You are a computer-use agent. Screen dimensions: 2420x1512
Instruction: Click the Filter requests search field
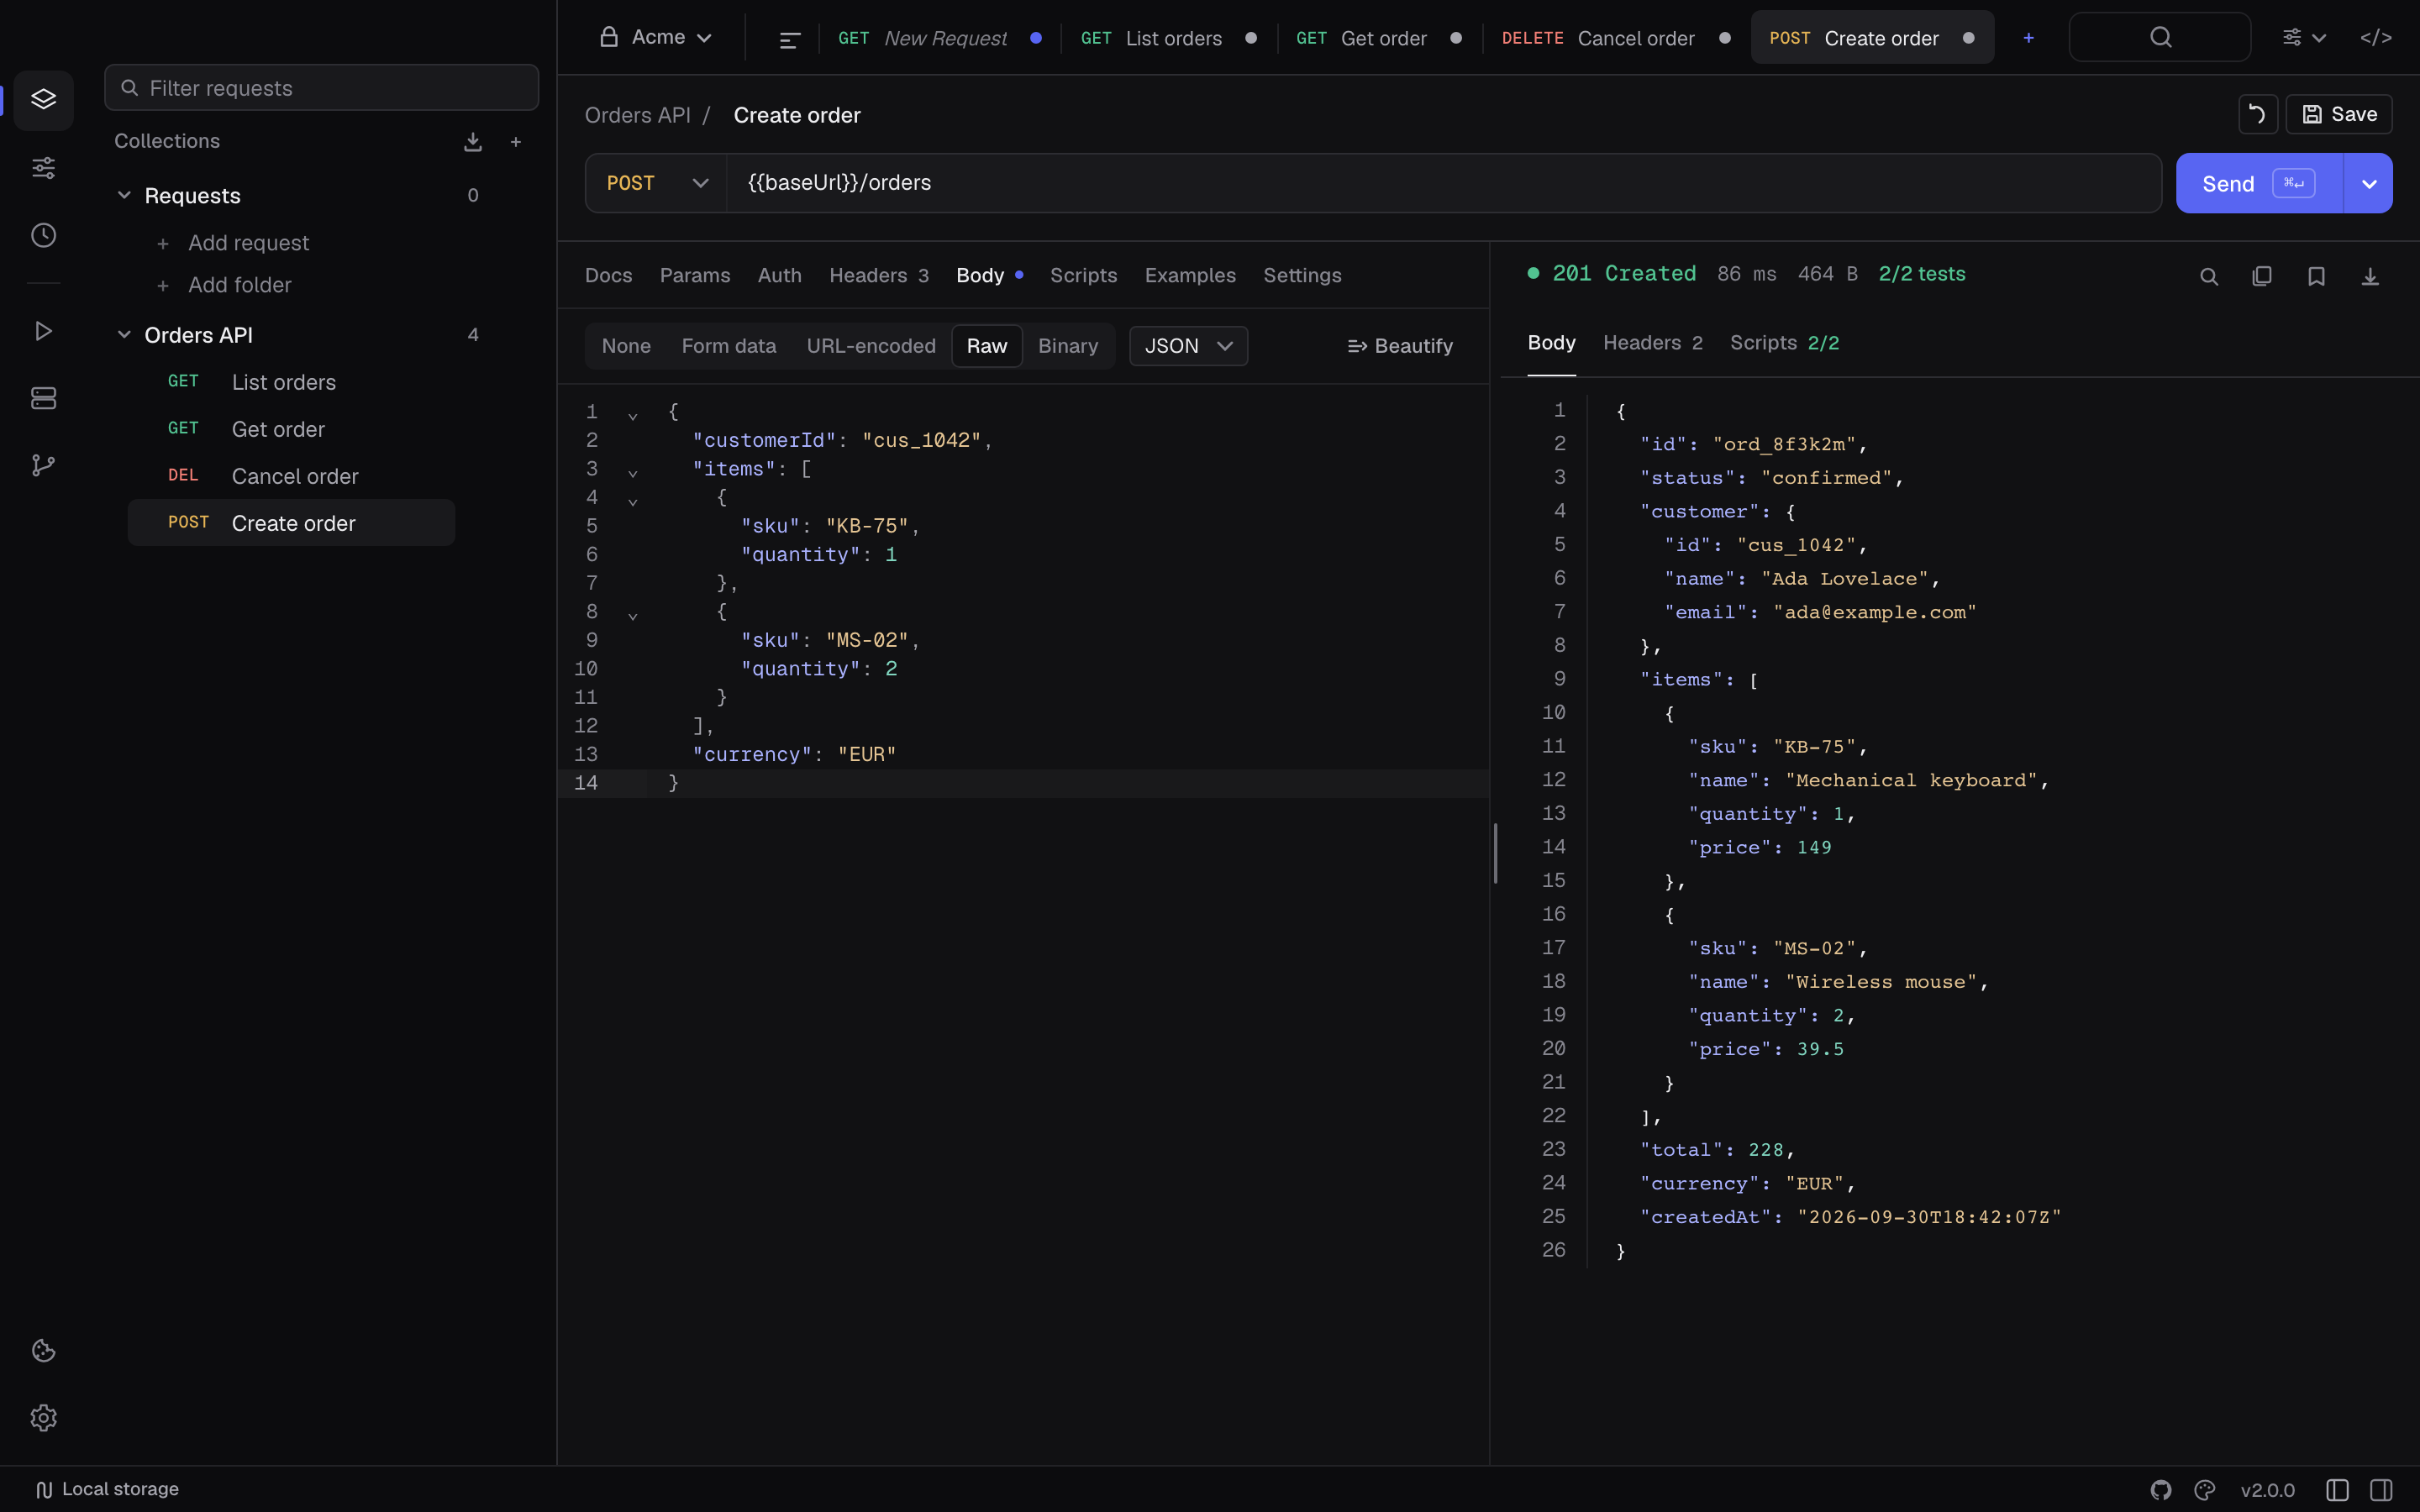pos(321,88)
